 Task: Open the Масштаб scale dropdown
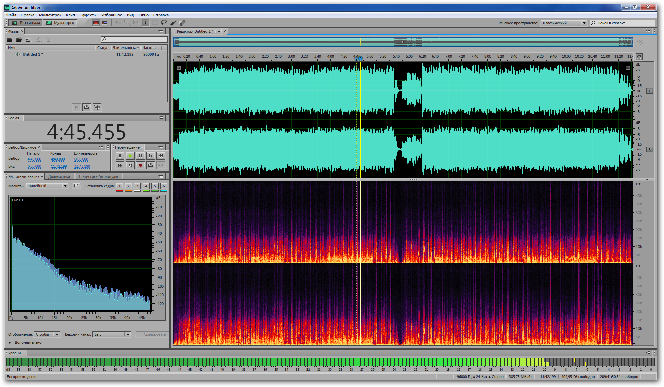[47, 186]
